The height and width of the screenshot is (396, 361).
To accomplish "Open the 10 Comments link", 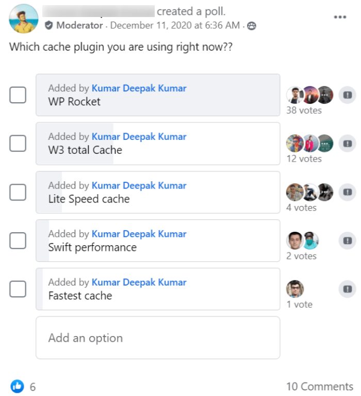I will tap(320, 386).
